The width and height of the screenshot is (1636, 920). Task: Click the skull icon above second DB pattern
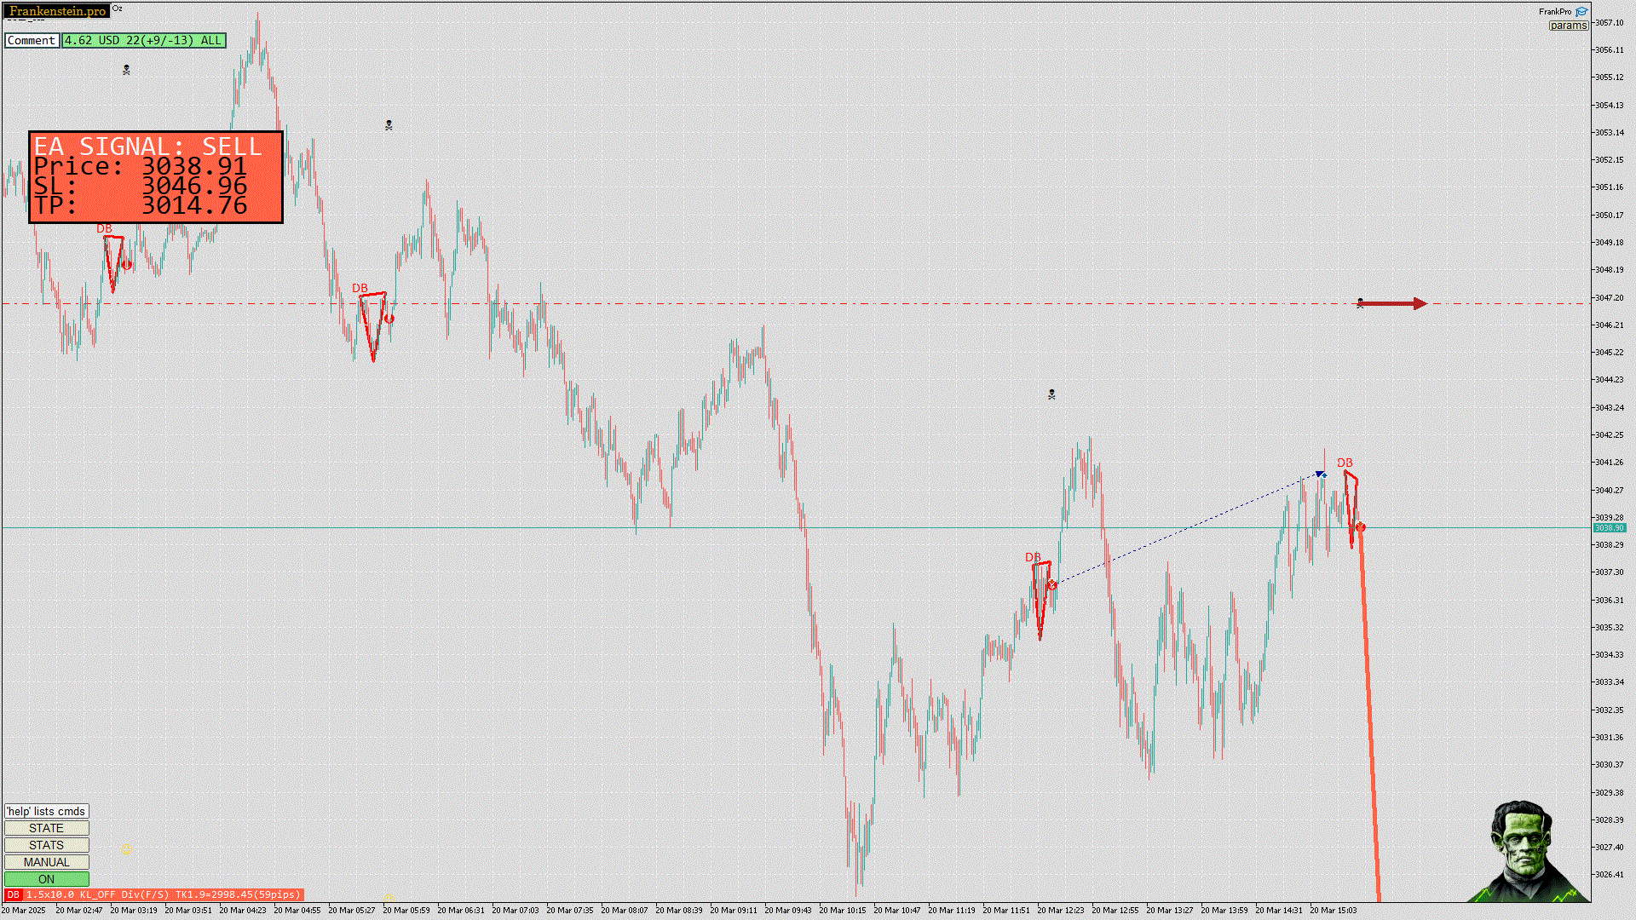pyautogui.click(x=389, y=125)
